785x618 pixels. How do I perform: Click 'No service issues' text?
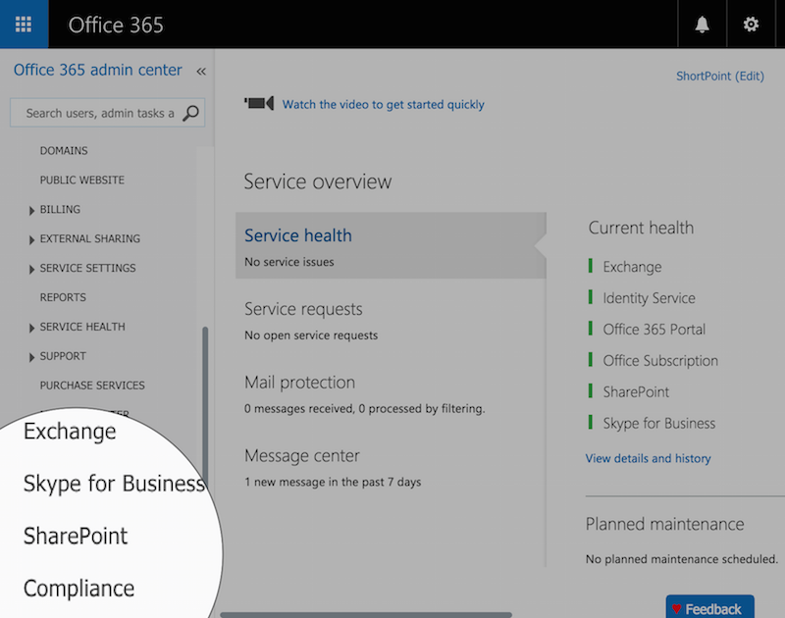[288, 262]
